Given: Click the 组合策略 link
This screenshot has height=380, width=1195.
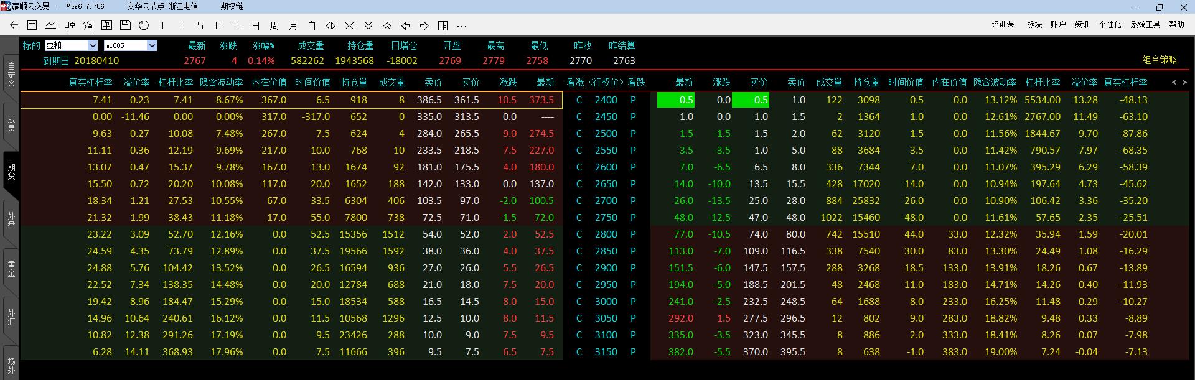Looking at the screenshot, I should (x=1160, y=60).
